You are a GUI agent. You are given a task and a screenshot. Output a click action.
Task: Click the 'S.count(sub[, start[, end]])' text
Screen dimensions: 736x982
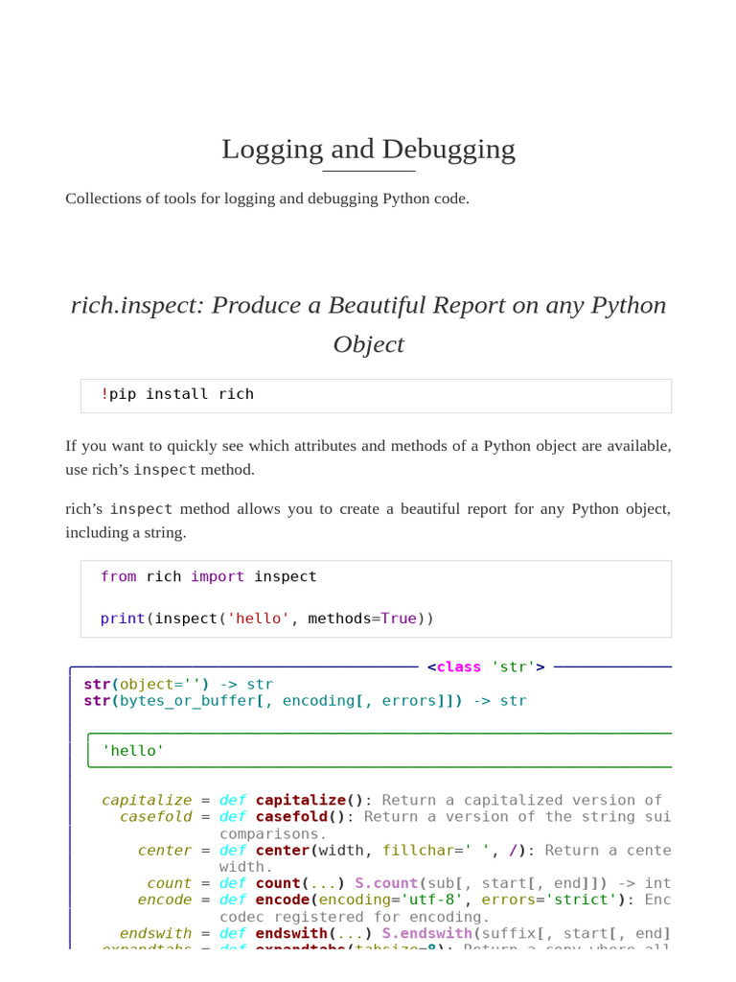pos(481,883)
